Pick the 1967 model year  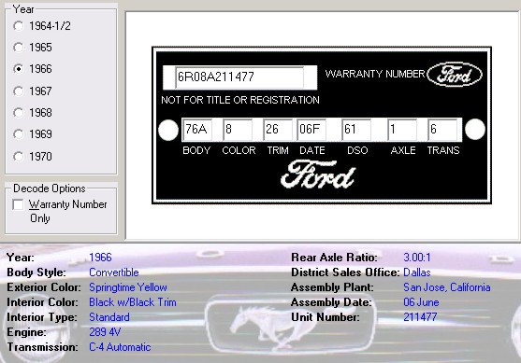[x=19, y=91]
